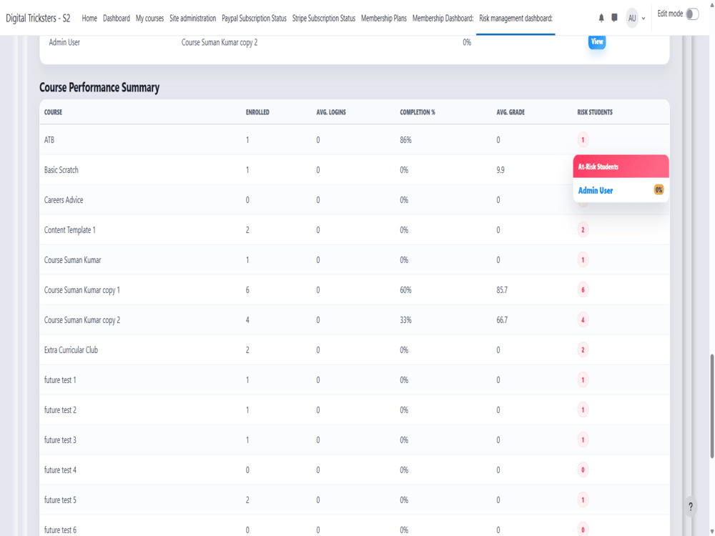Click the 60% completion value

pyautogui.click(x=405, y=290)
